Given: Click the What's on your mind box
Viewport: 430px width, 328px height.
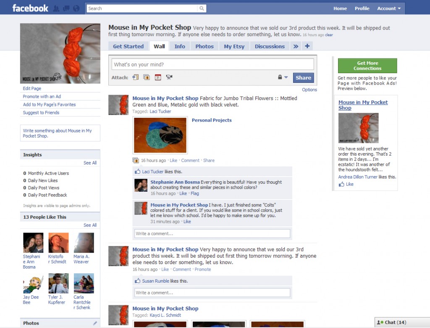Looking at the screenshot, I should click(212, 64).
